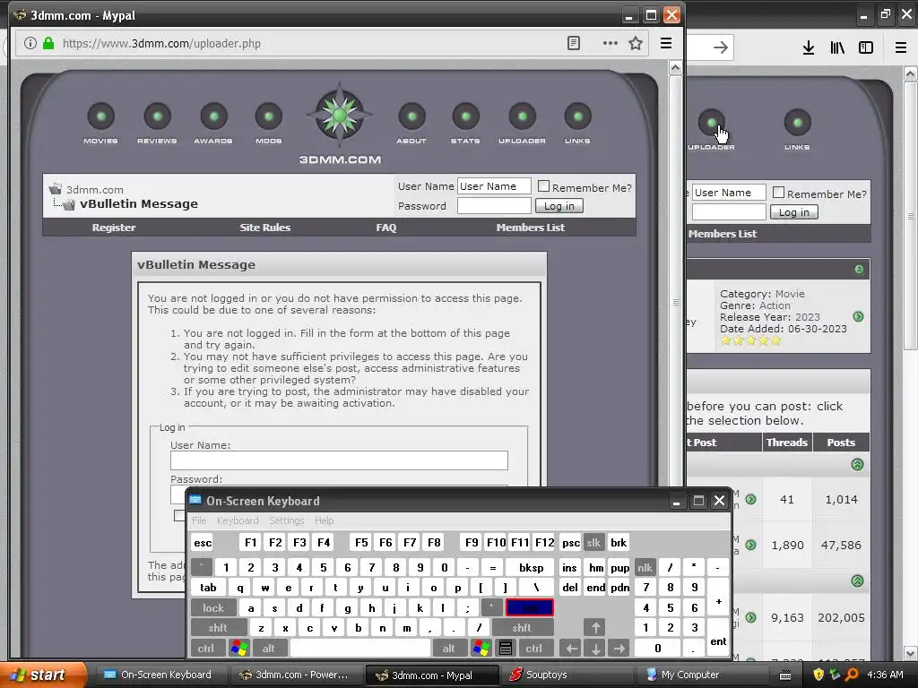Viewport: 918px width, 688px height.
Task: Show site information icon in address bar
Action: [30, 43]
